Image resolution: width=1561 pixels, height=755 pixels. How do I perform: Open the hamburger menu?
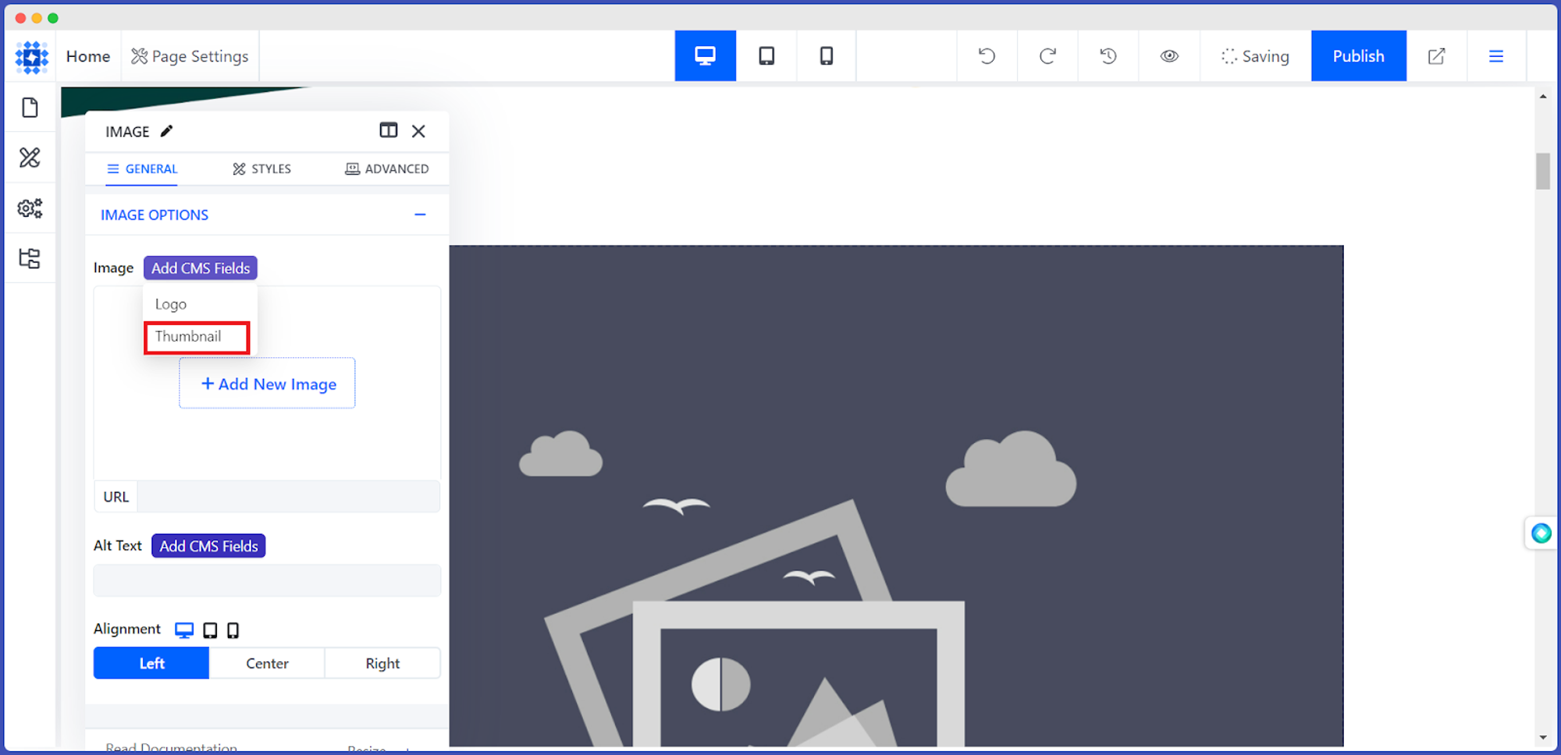1496,56
